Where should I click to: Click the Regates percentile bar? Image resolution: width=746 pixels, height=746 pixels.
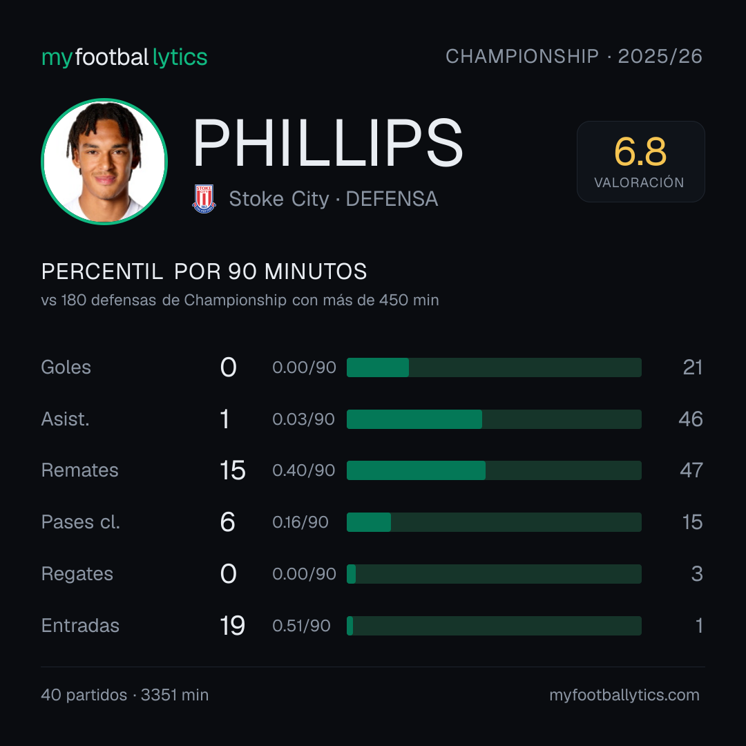[x=494, y=574]
